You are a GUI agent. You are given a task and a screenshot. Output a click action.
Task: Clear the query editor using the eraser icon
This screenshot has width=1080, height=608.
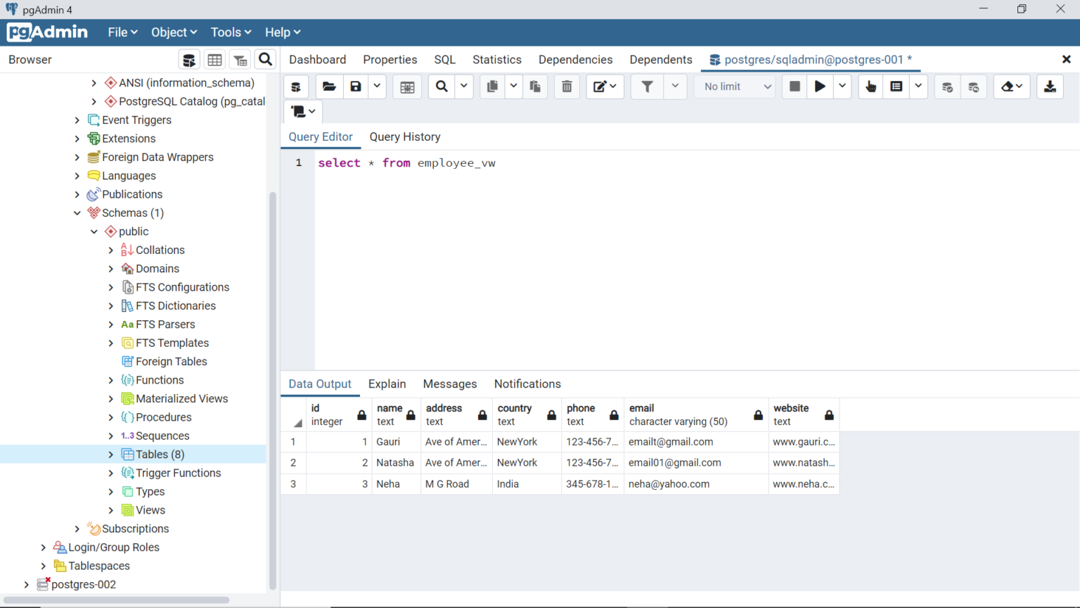coord(1008,86)
